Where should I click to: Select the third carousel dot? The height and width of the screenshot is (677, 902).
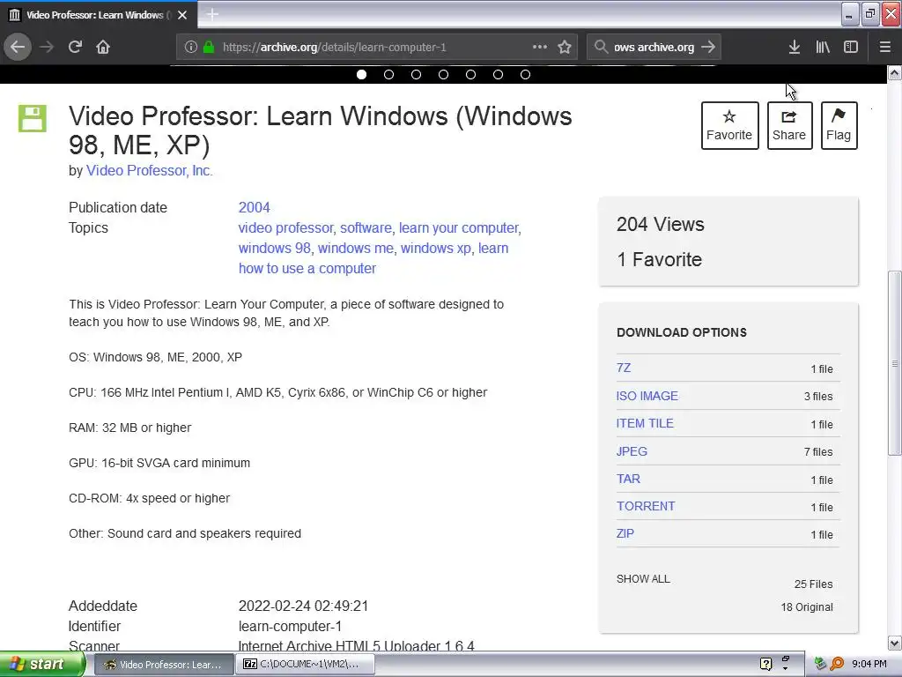coord(416,74)
